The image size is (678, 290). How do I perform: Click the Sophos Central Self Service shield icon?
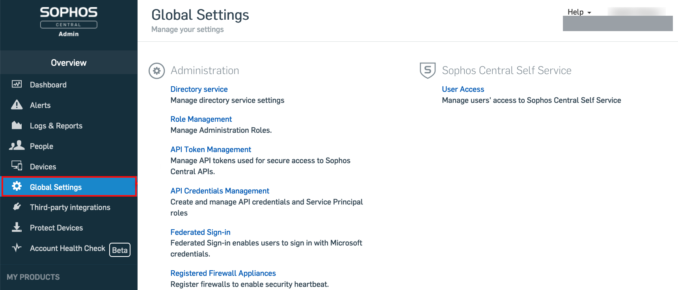[428, 71]
